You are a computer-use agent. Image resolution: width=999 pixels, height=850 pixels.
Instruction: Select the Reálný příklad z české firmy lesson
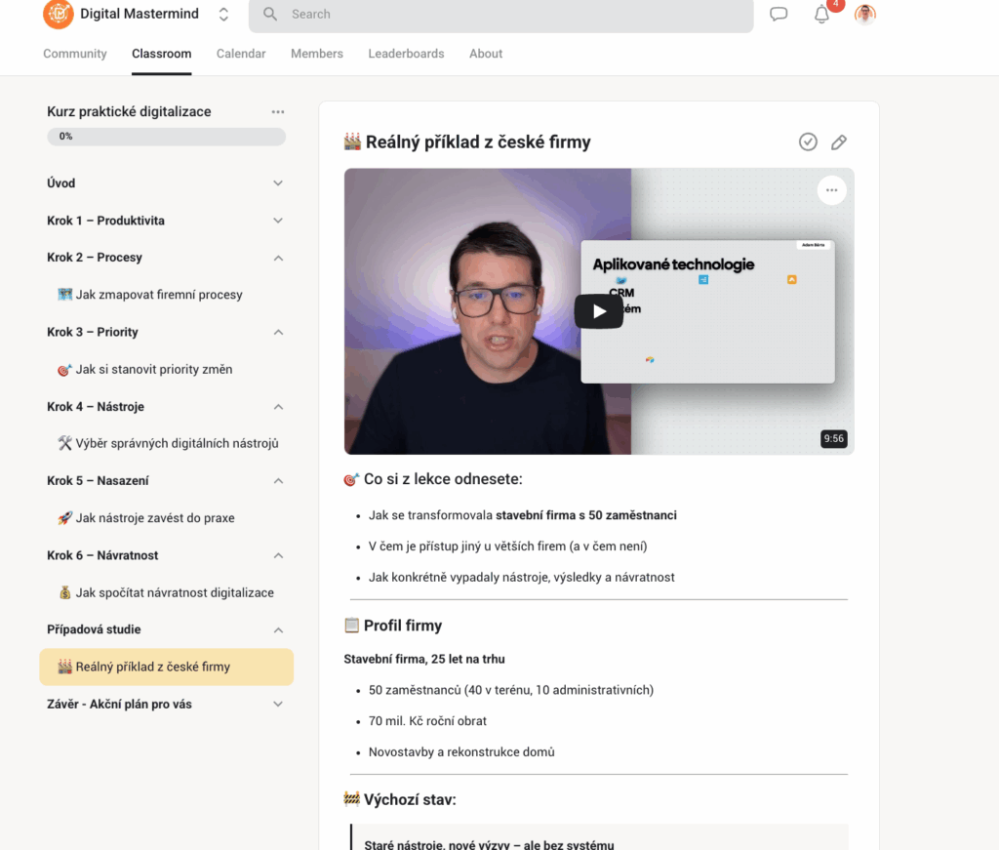[166, 667]
